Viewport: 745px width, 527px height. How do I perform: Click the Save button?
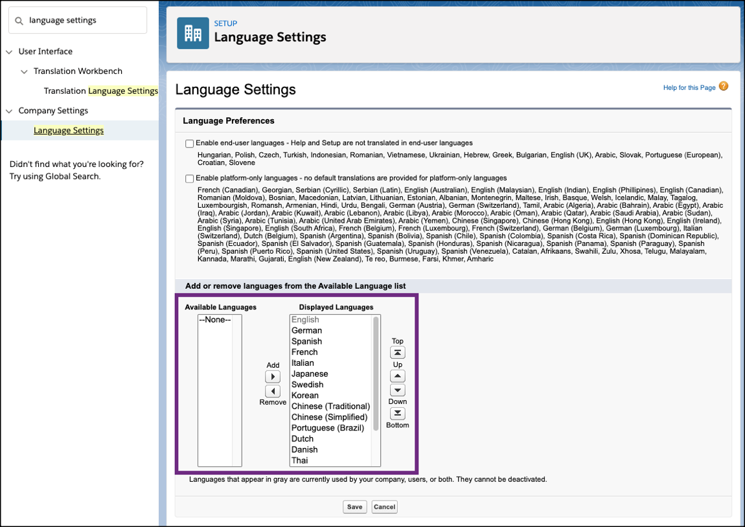pos(354,507)
